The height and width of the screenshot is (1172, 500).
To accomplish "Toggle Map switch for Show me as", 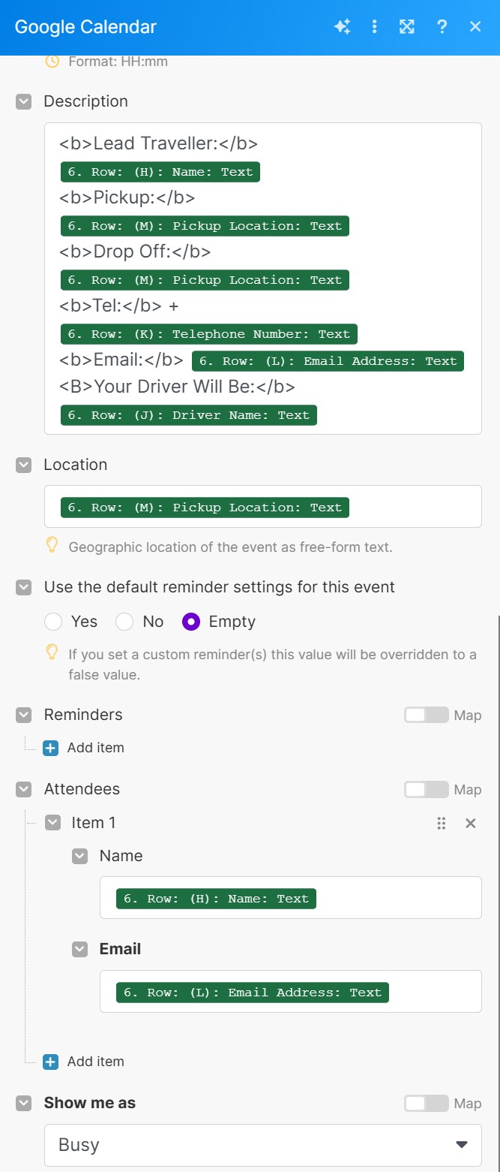I will tap(426, 1103).
